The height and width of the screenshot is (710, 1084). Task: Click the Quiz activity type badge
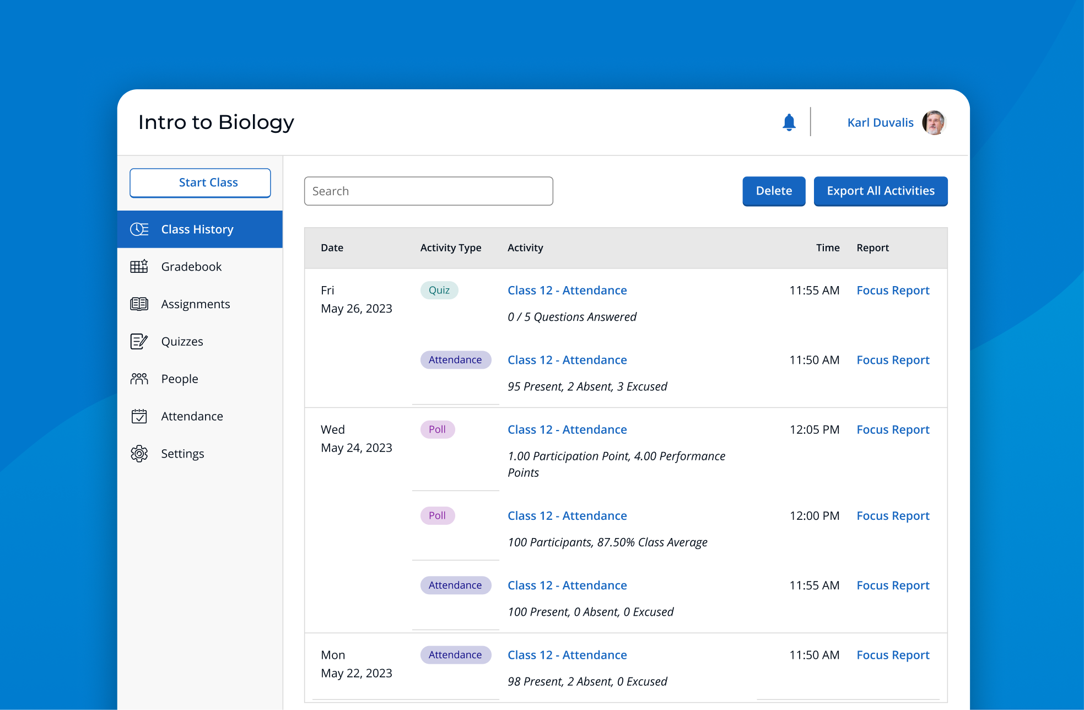(x=438, y=290)
